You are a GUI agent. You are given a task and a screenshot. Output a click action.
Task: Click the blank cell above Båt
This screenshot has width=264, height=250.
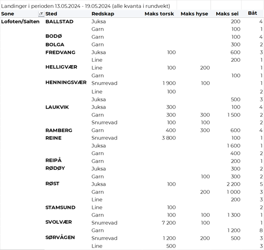[x=252, y=5]
